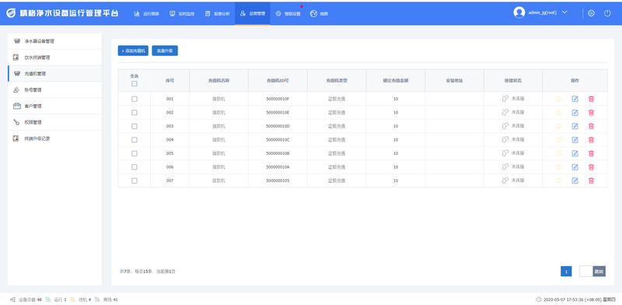
Task: Edit charger row 007 with pencil icon
Action: [575, 181]
